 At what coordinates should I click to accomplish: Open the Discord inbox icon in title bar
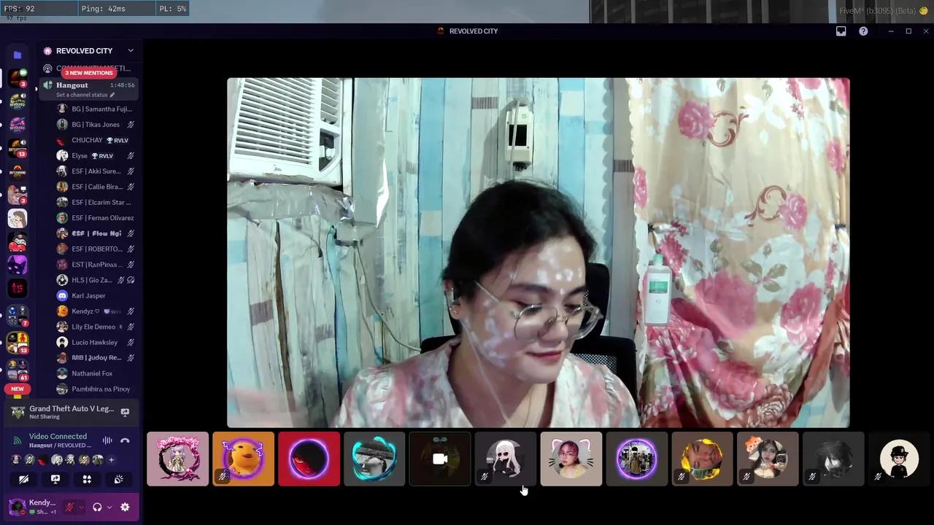click(841, 31)
